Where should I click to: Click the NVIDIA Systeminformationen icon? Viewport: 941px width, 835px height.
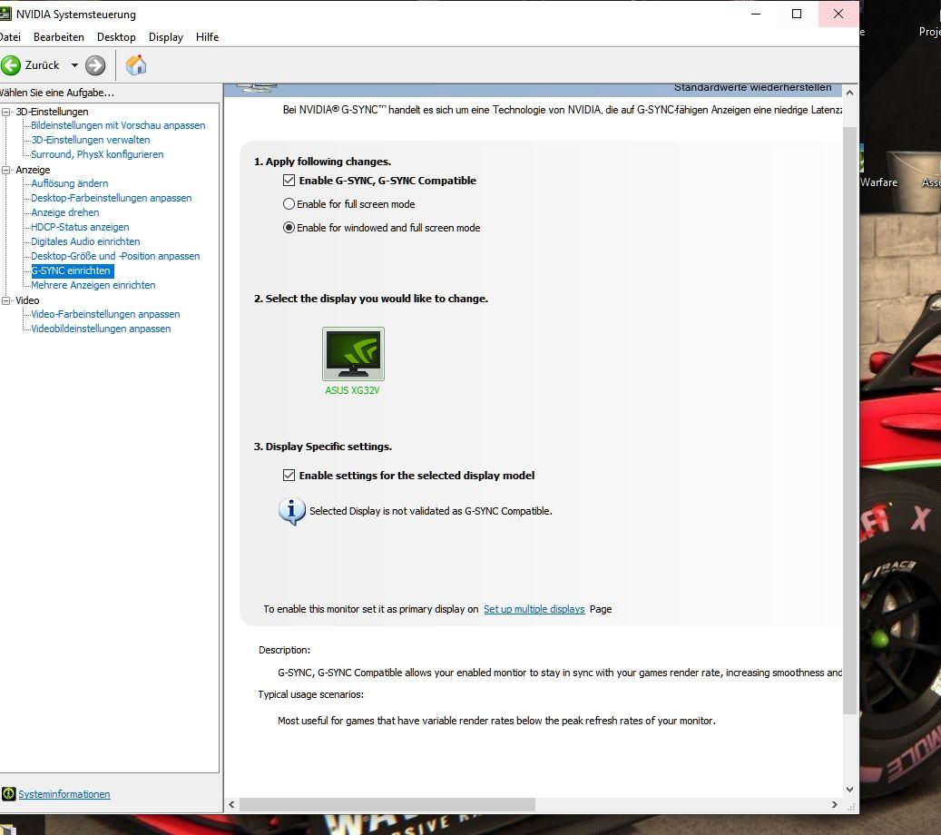tap(8, 793)
